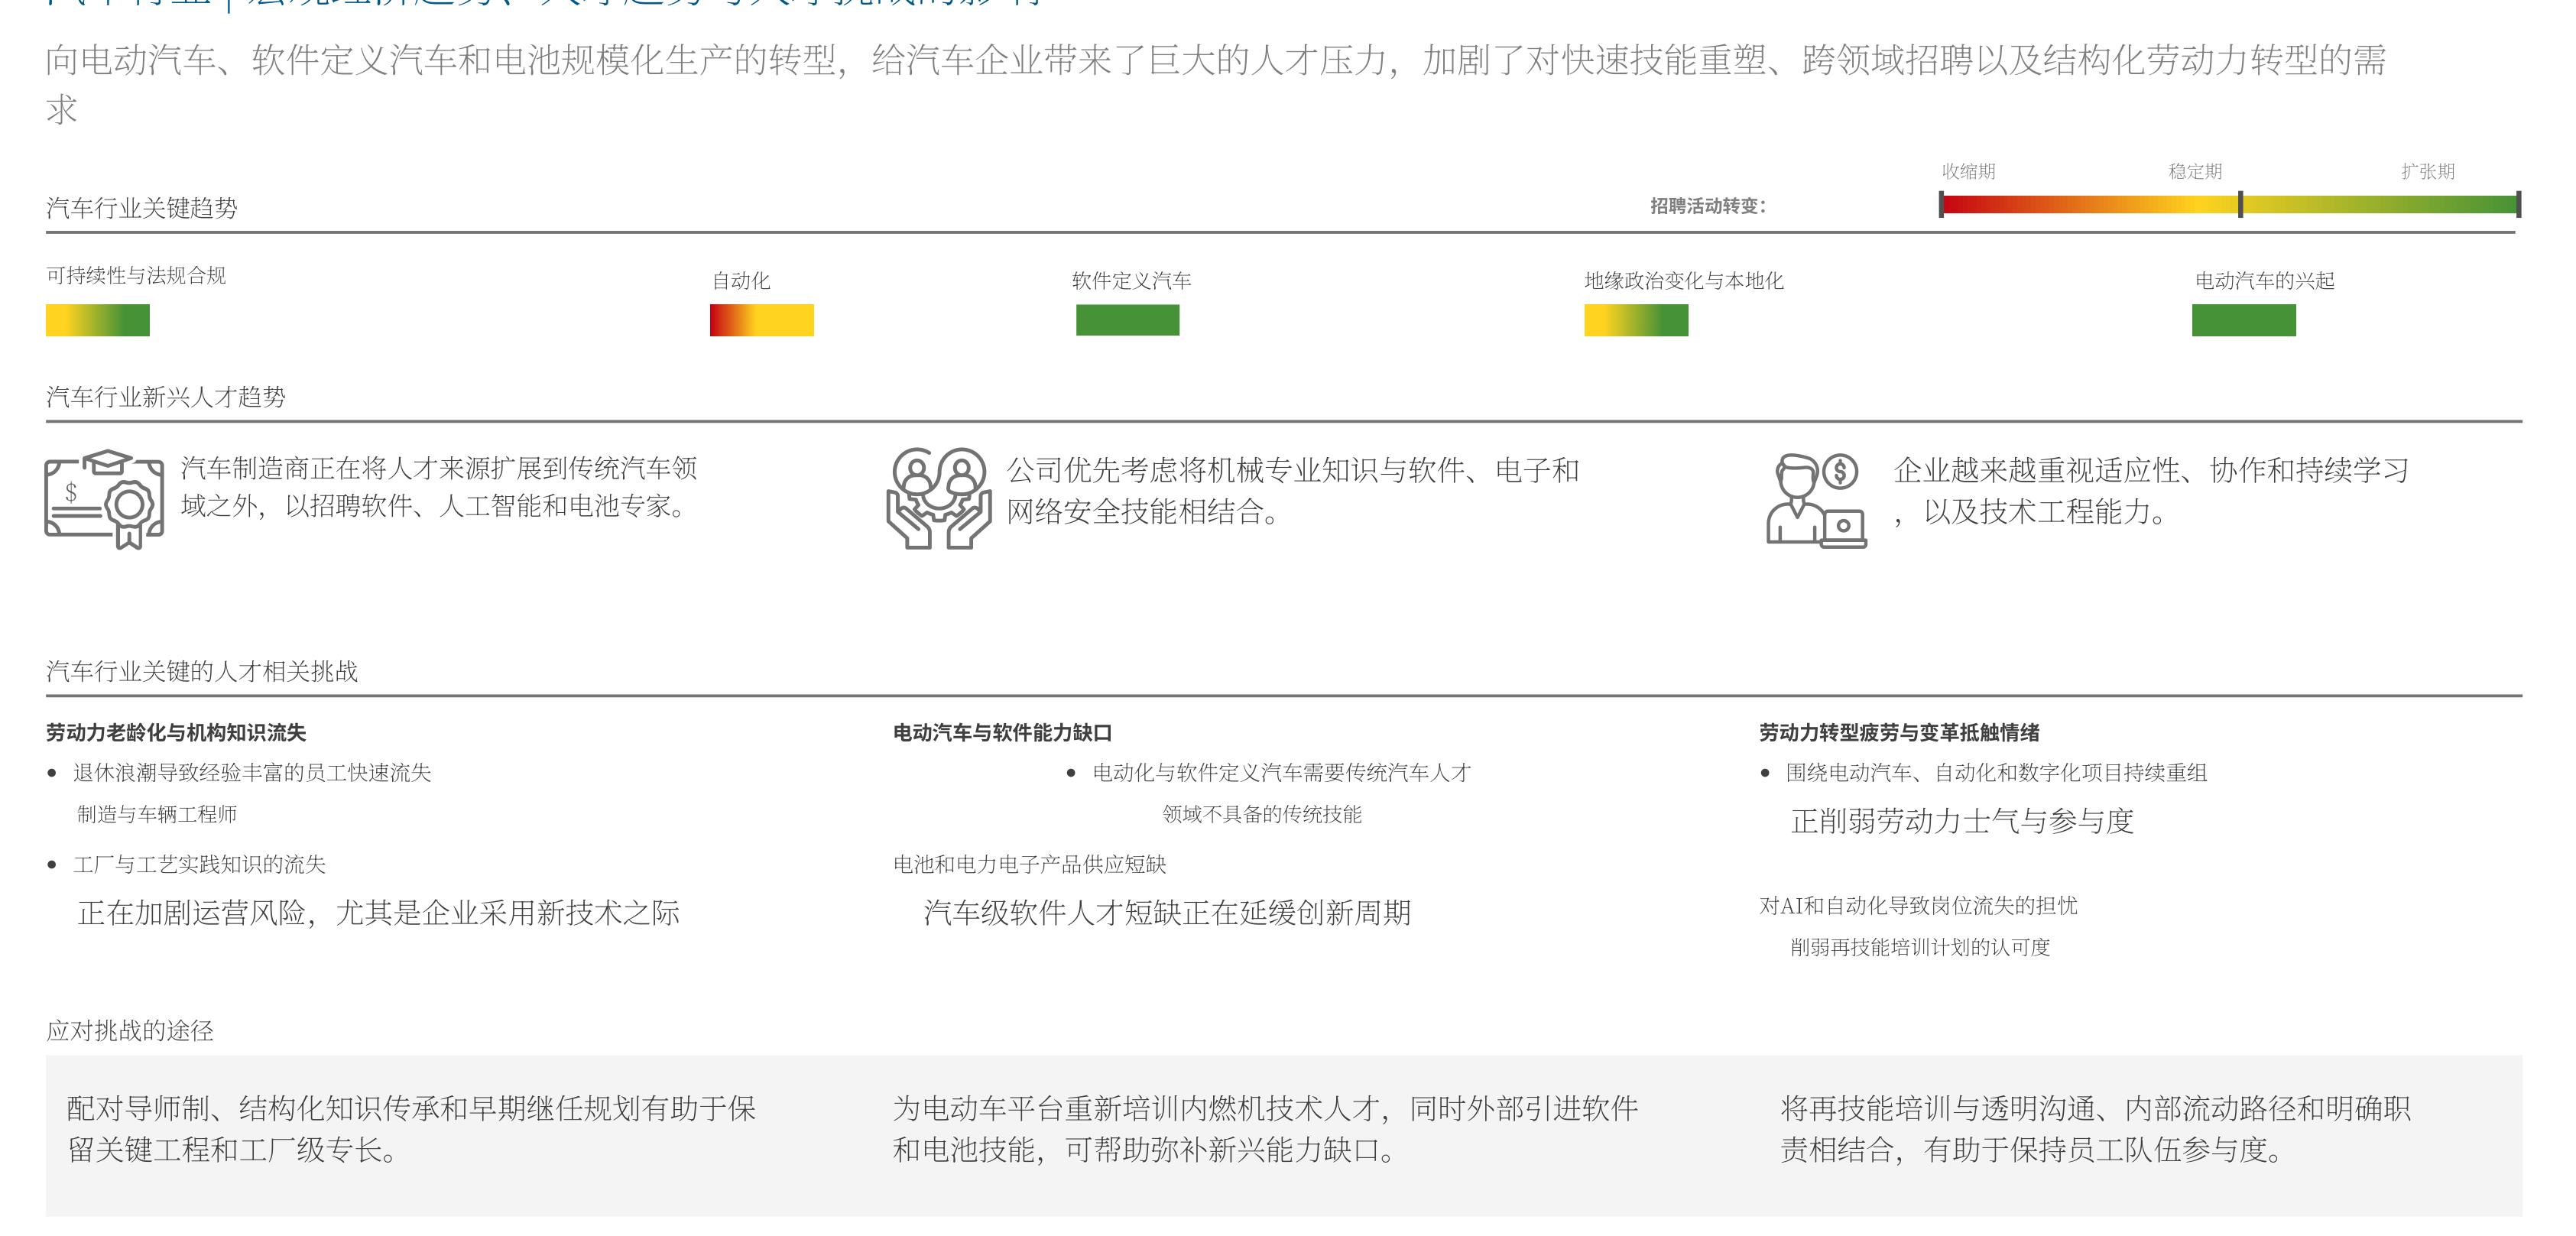Click the 劳动力老龄化与机构知识流失 heading
Screen dimensions: 2576x1236
point(176,733)
